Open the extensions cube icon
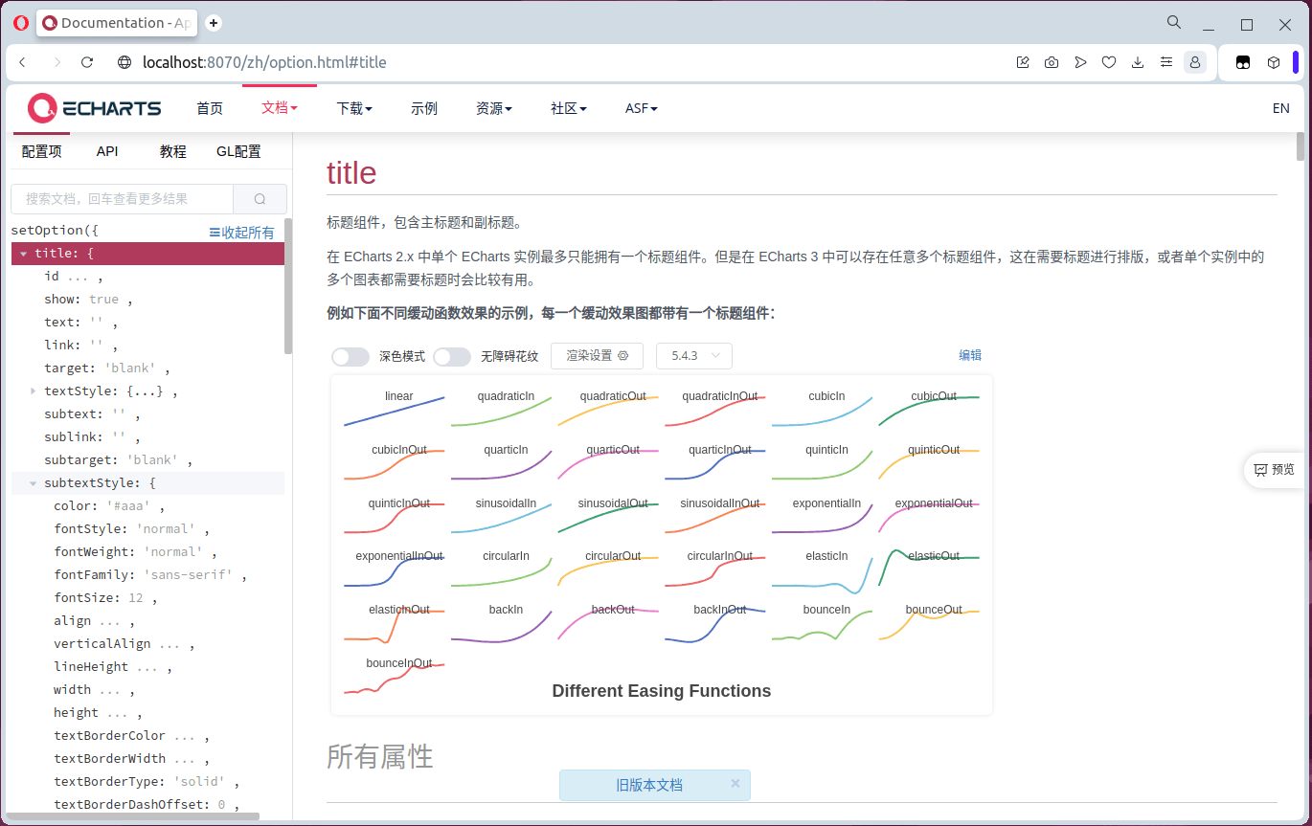1312x826 pixels. click(1274, 62)
